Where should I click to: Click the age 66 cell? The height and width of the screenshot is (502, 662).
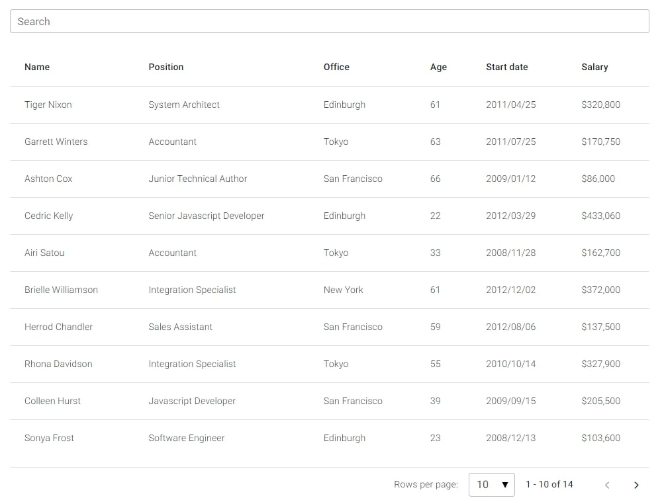click(x=436, y=179)
